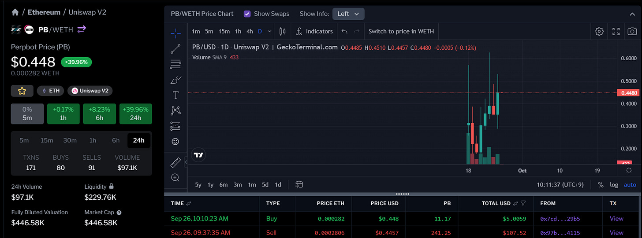This screenshot has height=238, width=642.
Task: Open the candlestick chart style menu
Action: pos(283,31)
